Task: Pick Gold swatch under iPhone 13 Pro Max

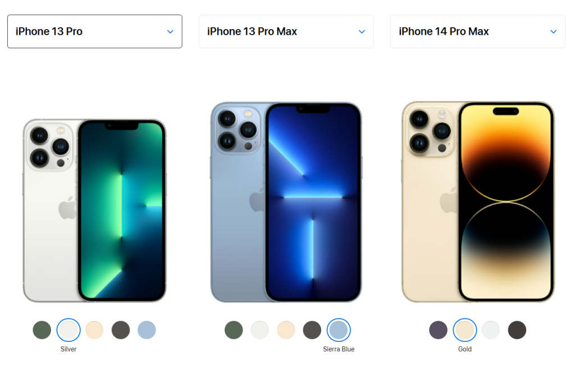Action: (286, 330)
